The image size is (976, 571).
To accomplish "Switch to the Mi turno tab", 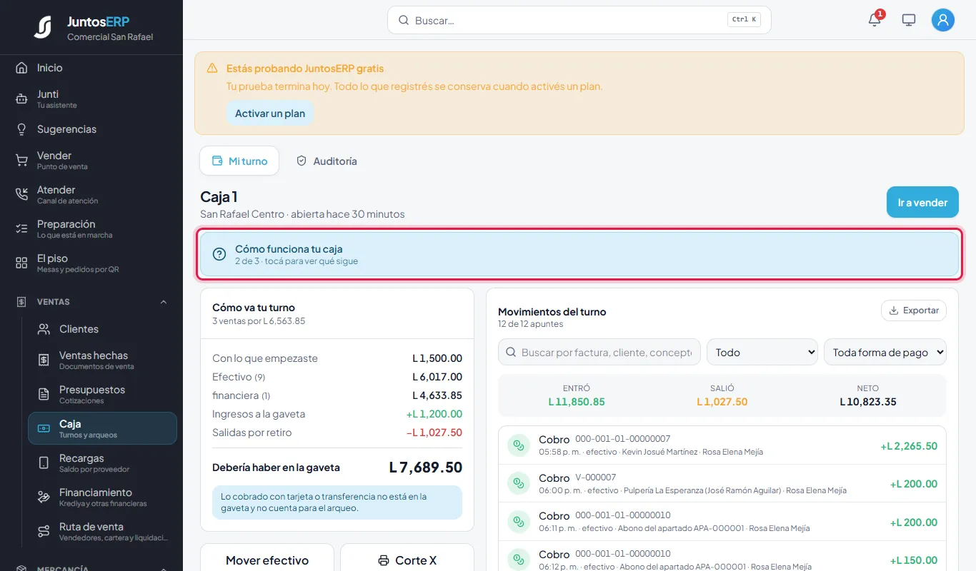I will [239, 161].
